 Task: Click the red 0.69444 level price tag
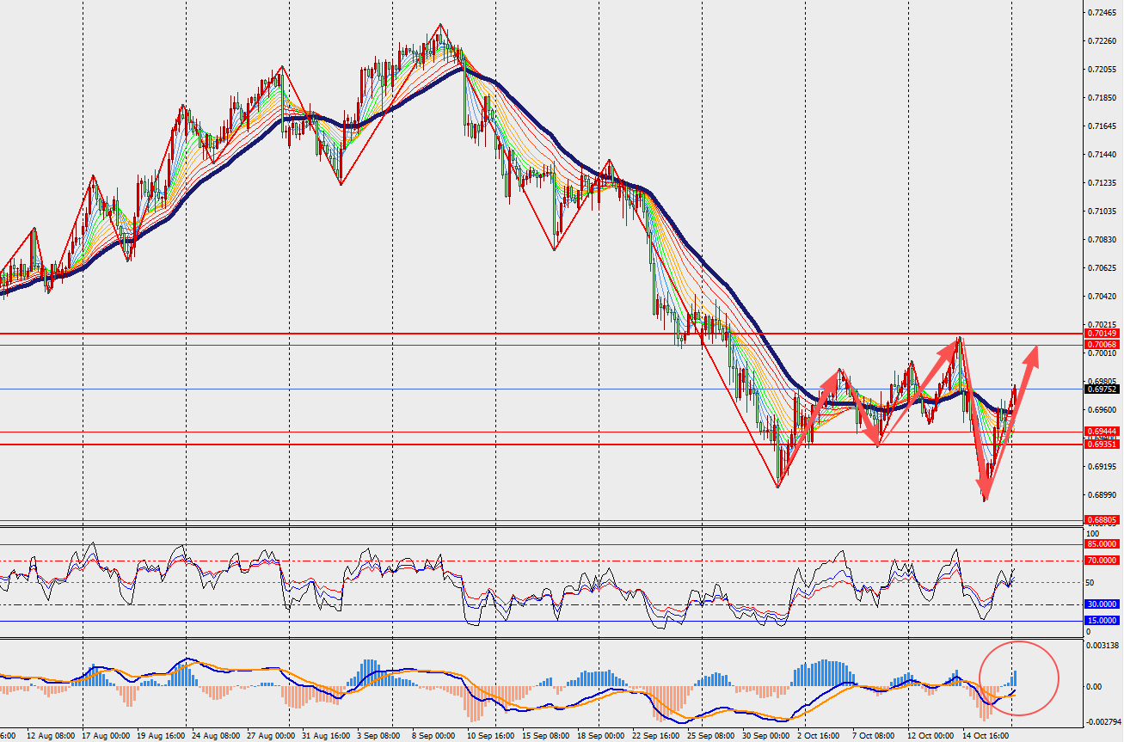[x=1102, y=432]
